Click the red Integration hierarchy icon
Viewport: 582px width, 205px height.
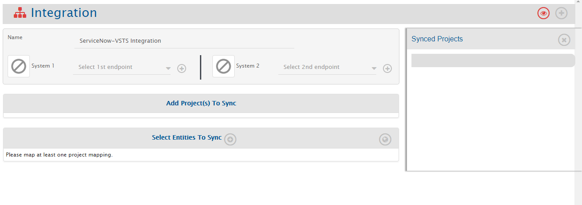click(20, 13)
